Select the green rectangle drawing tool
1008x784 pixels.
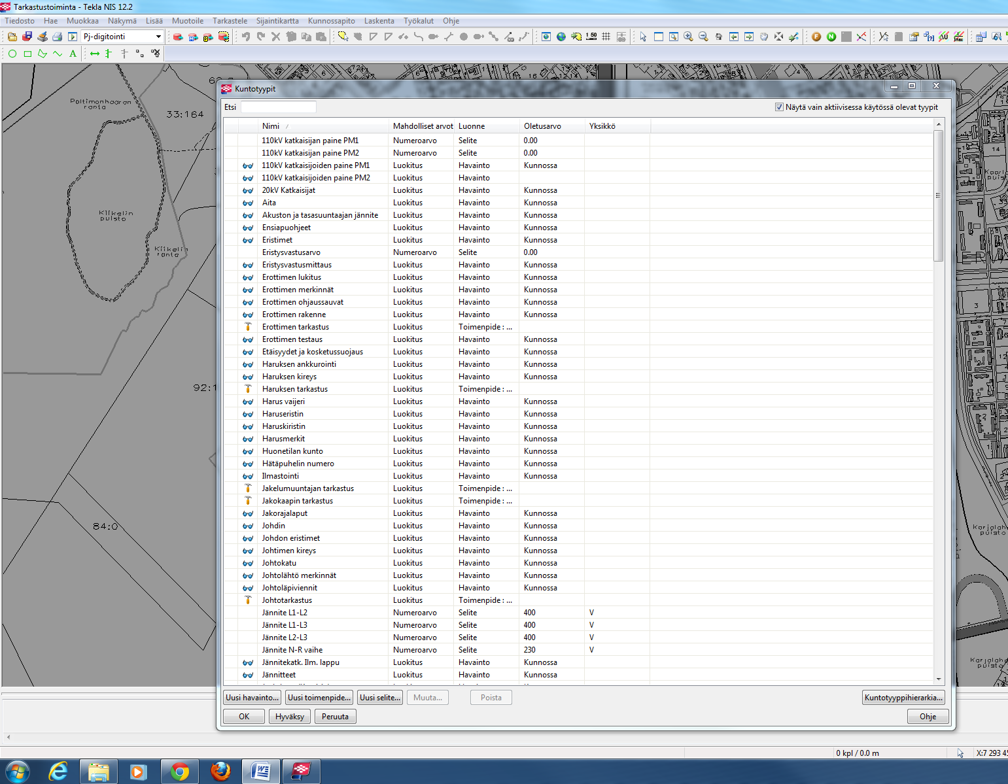[27, 54]
